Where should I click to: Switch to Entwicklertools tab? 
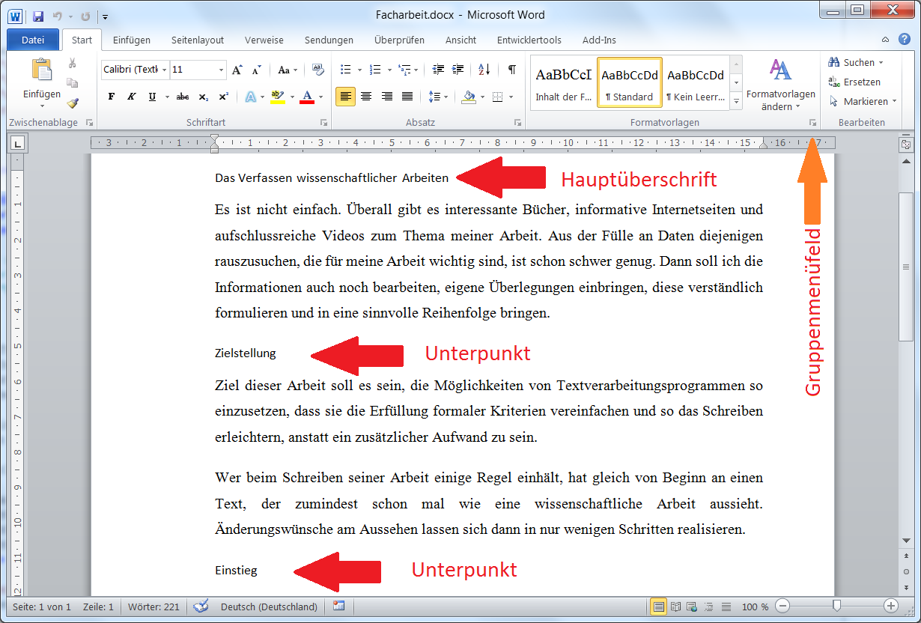(529, 40)
